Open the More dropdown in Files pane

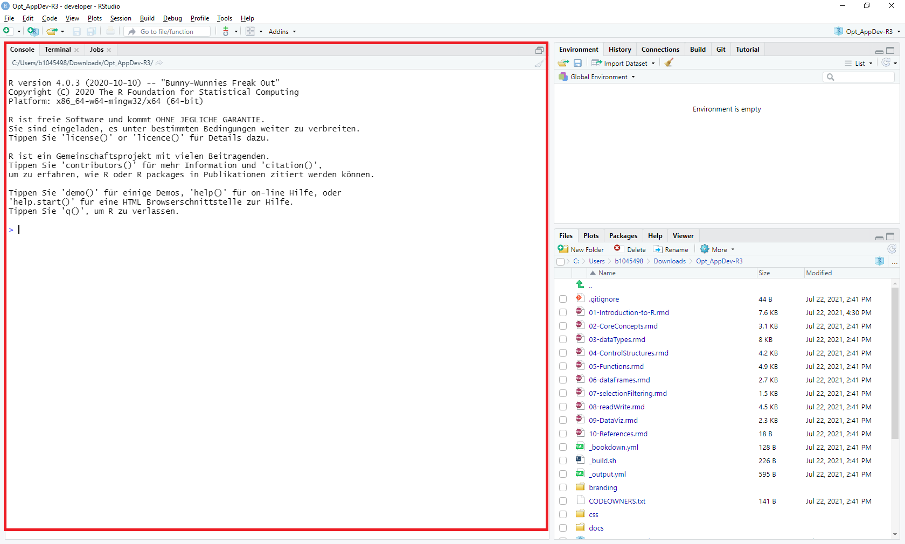pos(718,249)
